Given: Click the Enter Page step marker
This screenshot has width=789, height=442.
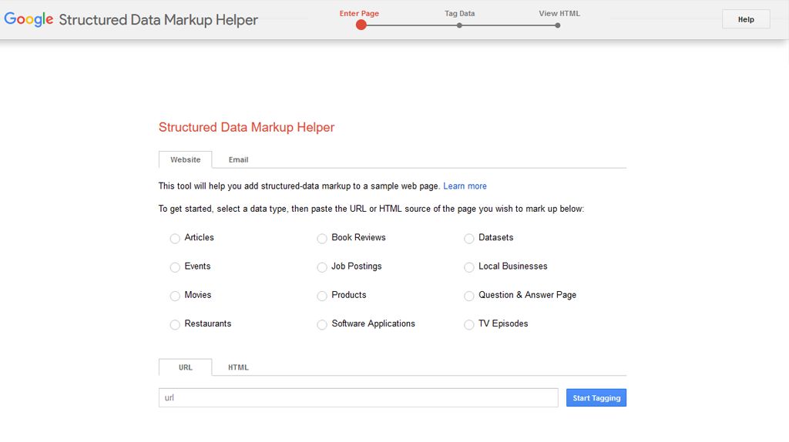Looking at the screenshot, I should (361, 25).
